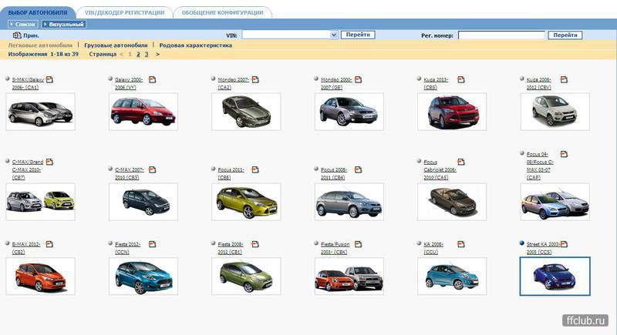This screenshot has width=617, height=335.
Task: Select radio button for Kuga 2013- (CBS)
Action: [x=419, y=79]
